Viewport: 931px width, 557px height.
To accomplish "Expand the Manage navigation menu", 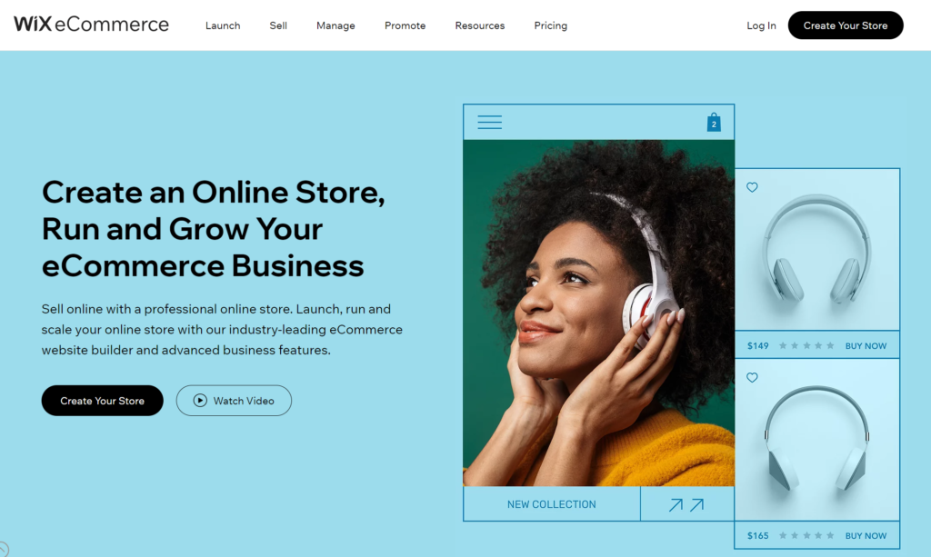I will [335, 25].
